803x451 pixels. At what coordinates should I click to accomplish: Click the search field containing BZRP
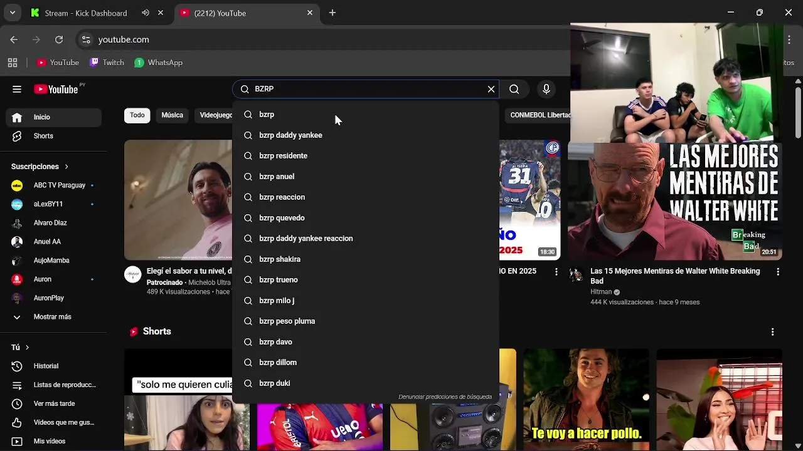point(367,89)
